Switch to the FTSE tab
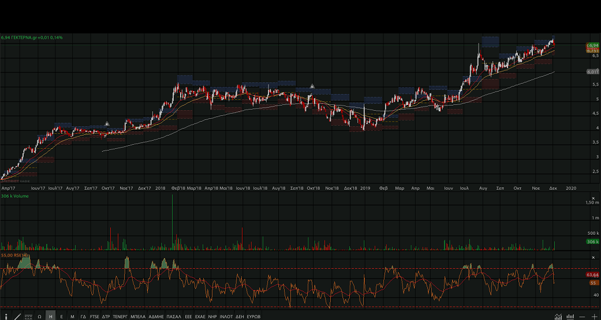 tap(94, 317)
